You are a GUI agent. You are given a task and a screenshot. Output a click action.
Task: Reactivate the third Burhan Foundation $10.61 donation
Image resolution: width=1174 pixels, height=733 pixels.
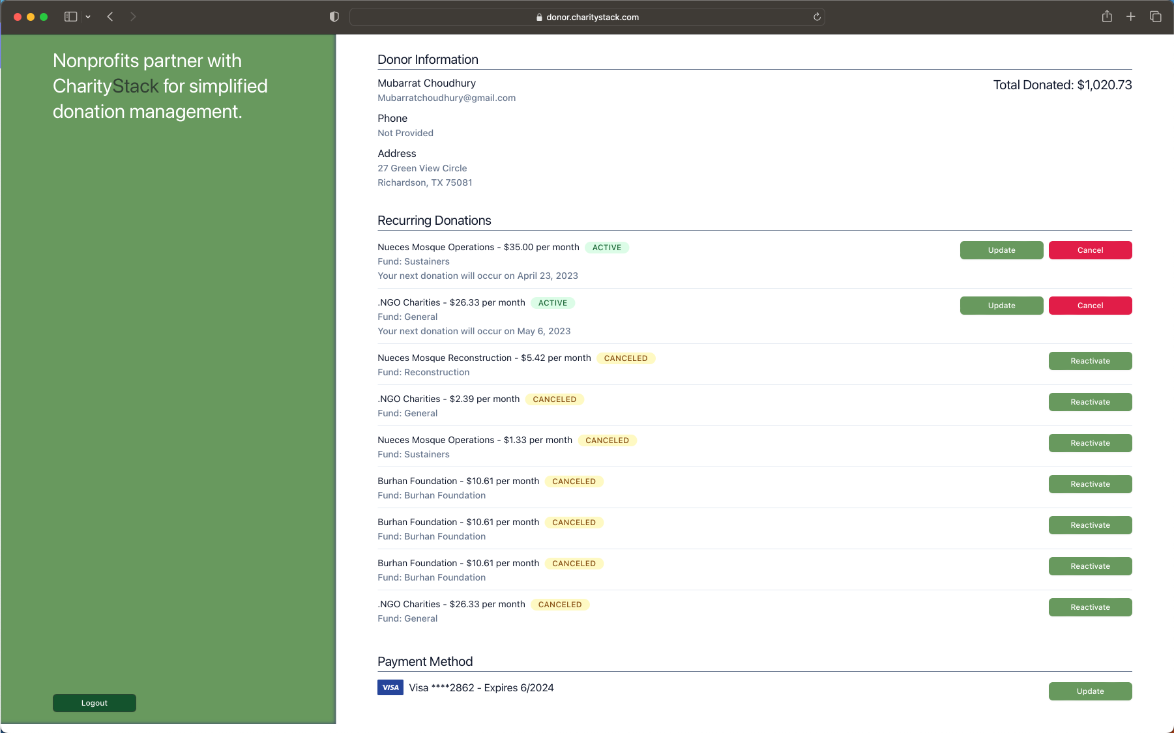1090,566
